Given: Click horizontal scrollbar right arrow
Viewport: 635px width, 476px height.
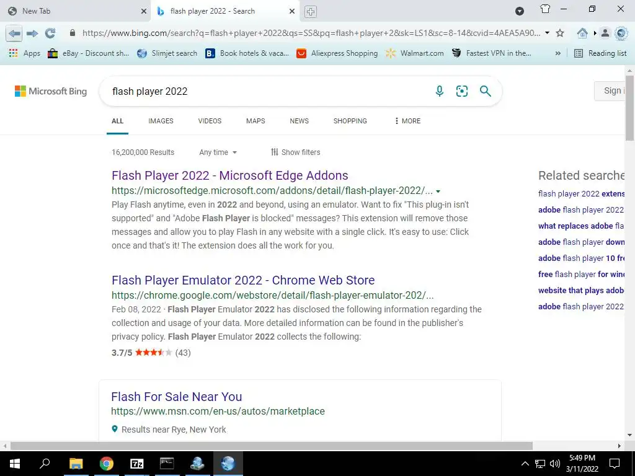Looking at the screenshot, I should click(x=619, y=446).
